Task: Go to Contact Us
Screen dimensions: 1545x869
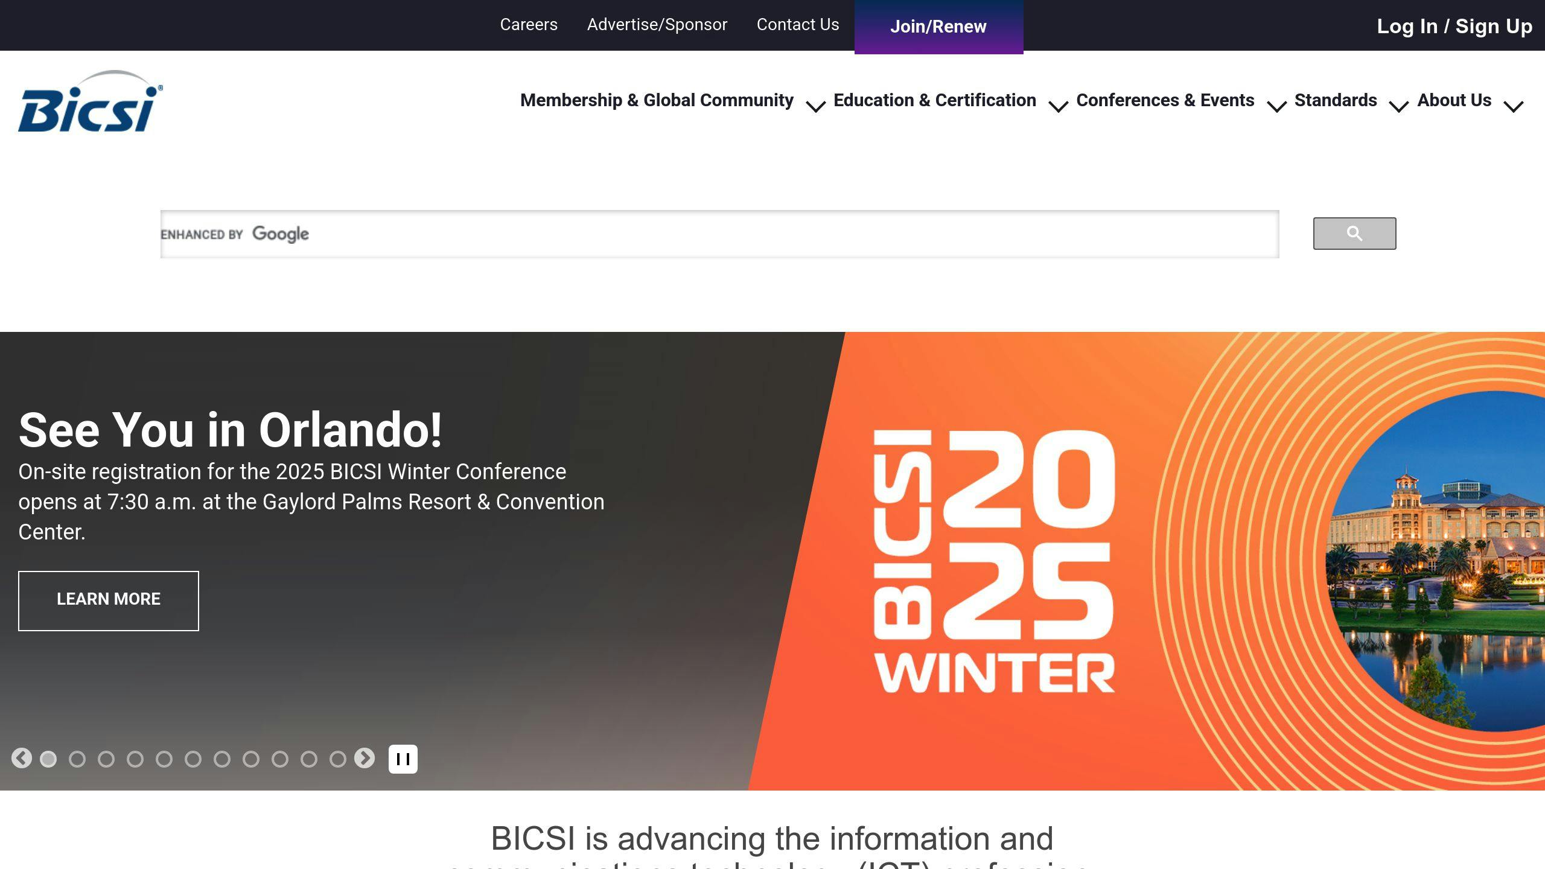Action: (x=798, y=25)
